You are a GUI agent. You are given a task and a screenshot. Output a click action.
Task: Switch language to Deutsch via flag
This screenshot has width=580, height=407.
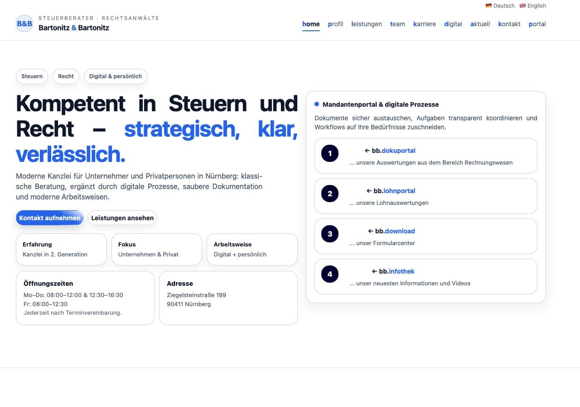click(x=488, y=6)
